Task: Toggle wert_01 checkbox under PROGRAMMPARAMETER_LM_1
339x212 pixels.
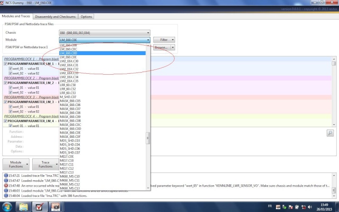Action: 10,68
